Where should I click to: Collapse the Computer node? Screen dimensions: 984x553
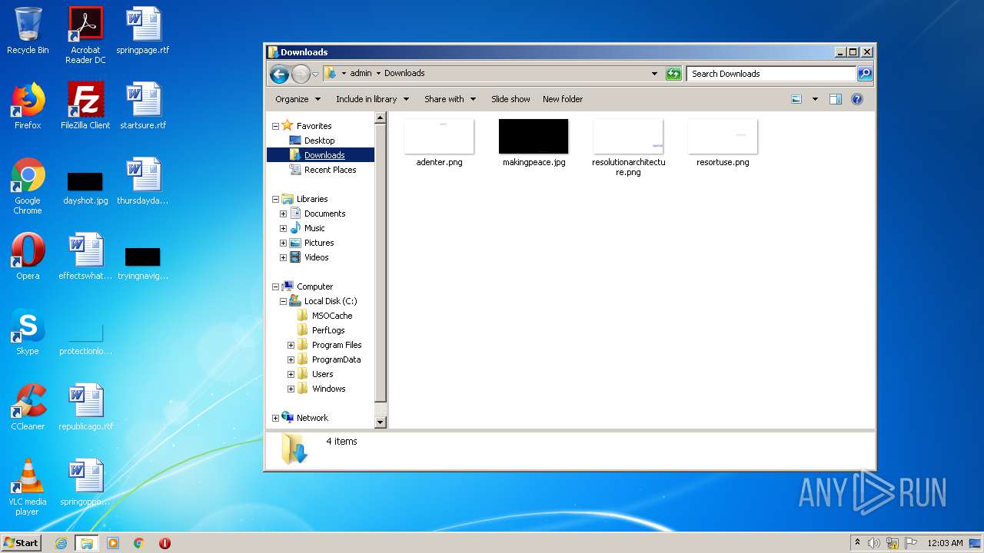275,286
